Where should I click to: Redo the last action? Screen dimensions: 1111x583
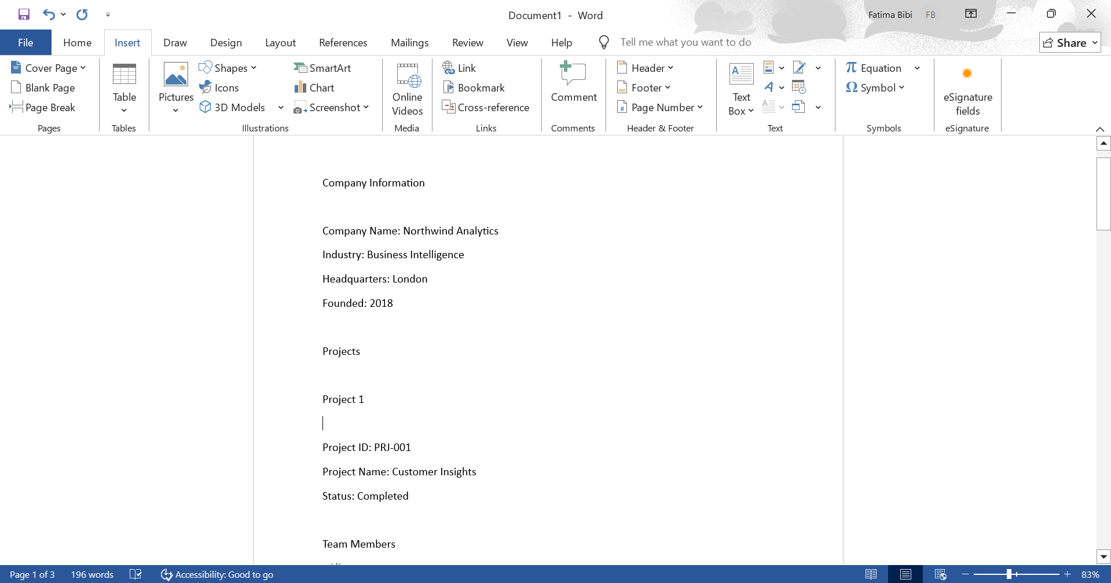[82, 14]
